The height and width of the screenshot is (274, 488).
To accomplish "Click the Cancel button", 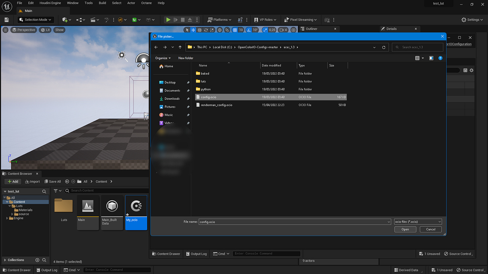I will [431, 229].
